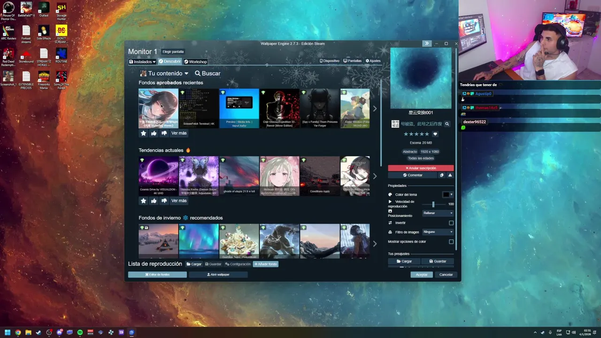Select the ScreenFetch Terminal 4K wallpaper

(x=199, y=108)
